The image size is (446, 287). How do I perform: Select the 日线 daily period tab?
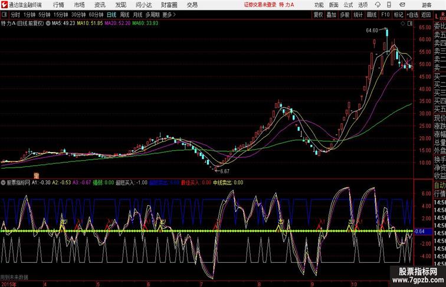click(x=112, y=15)
